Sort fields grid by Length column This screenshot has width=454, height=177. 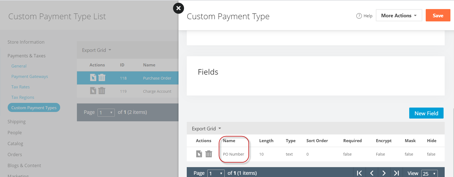coord(266,141)
